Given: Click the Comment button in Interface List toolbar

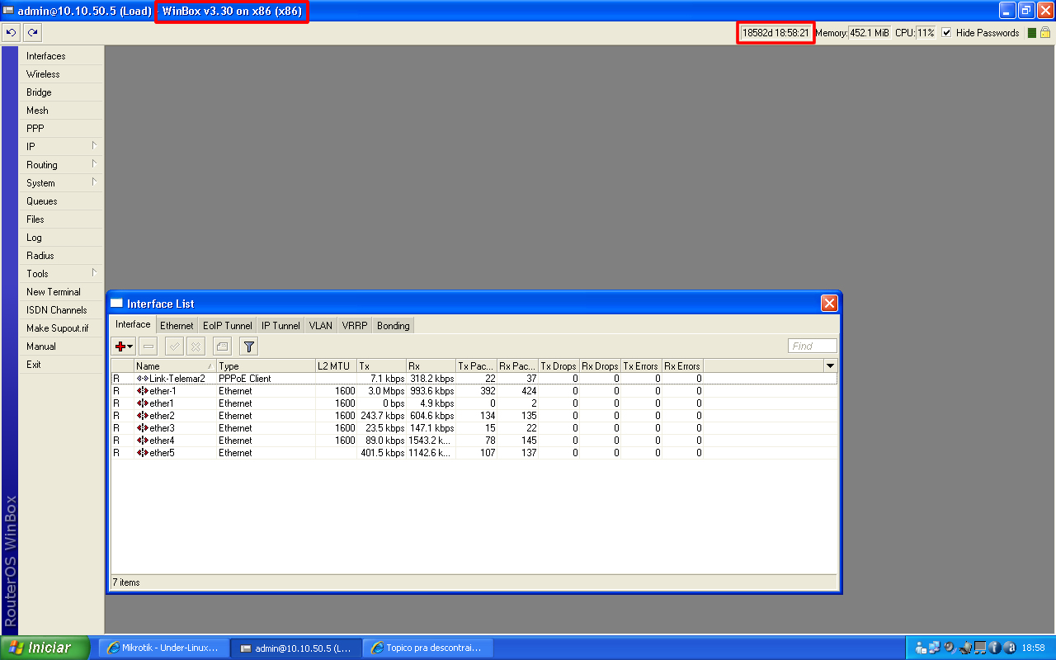Looking at the screenshot, I should pyautogui.click(x=222, y=346).
